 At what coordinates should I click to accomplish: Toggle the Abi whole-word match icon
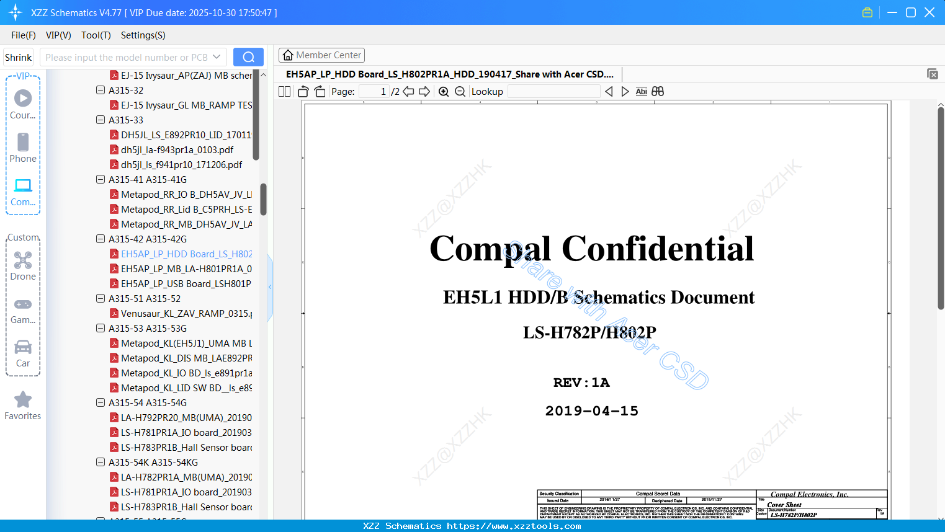click(642, 92)
